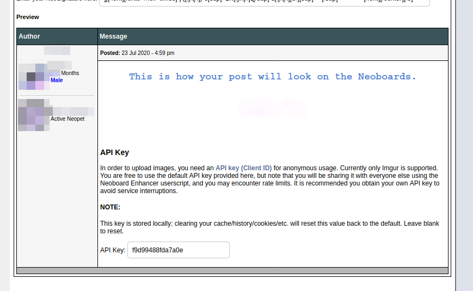This screenshot has width=473, height=291.
Task: Click the 'This is how your post will look' text
Action: pyautogui.click(x=272, y=77)
